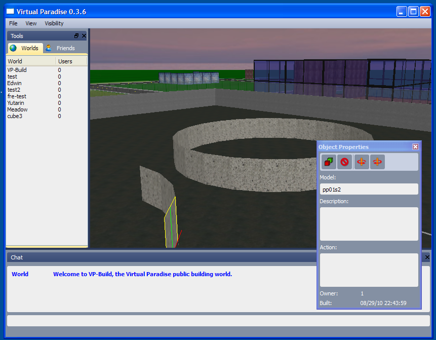The image size is (436, 340).
Task: Click the Object Properties title bar
Action: pos(364,146)
